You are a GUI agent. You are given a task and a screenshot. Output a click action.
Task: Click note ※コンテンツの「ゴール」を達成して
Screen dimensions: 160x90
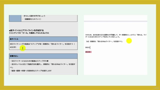click(29, 33)
